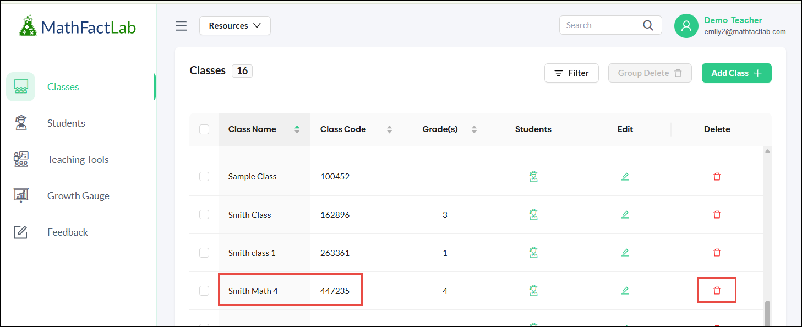Open the Filter options
Screen dimensions: 802x327
[571, 73]
